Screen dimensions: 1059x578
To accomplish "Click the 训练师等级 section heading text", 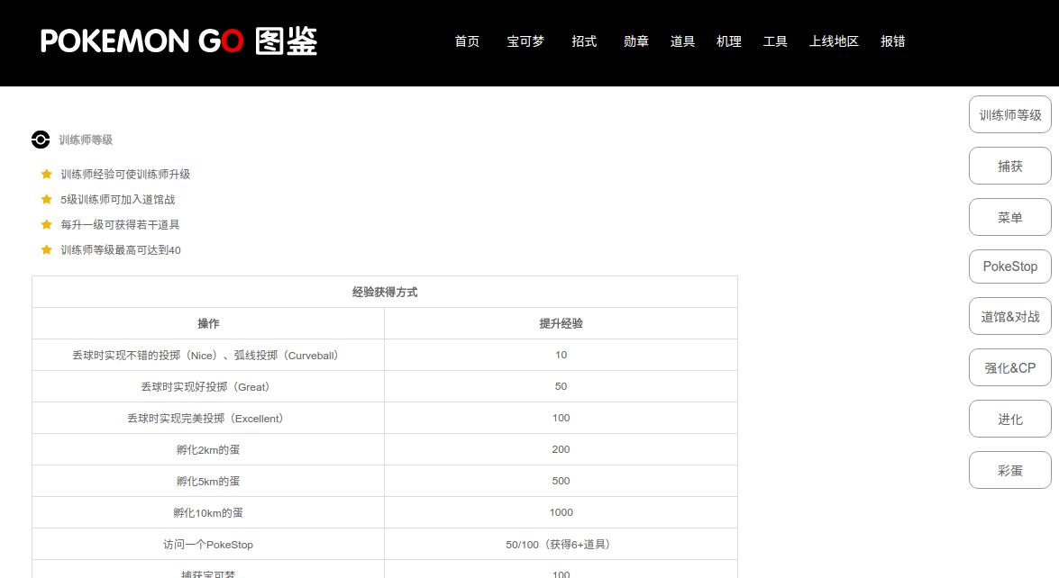I will (86, 140).
